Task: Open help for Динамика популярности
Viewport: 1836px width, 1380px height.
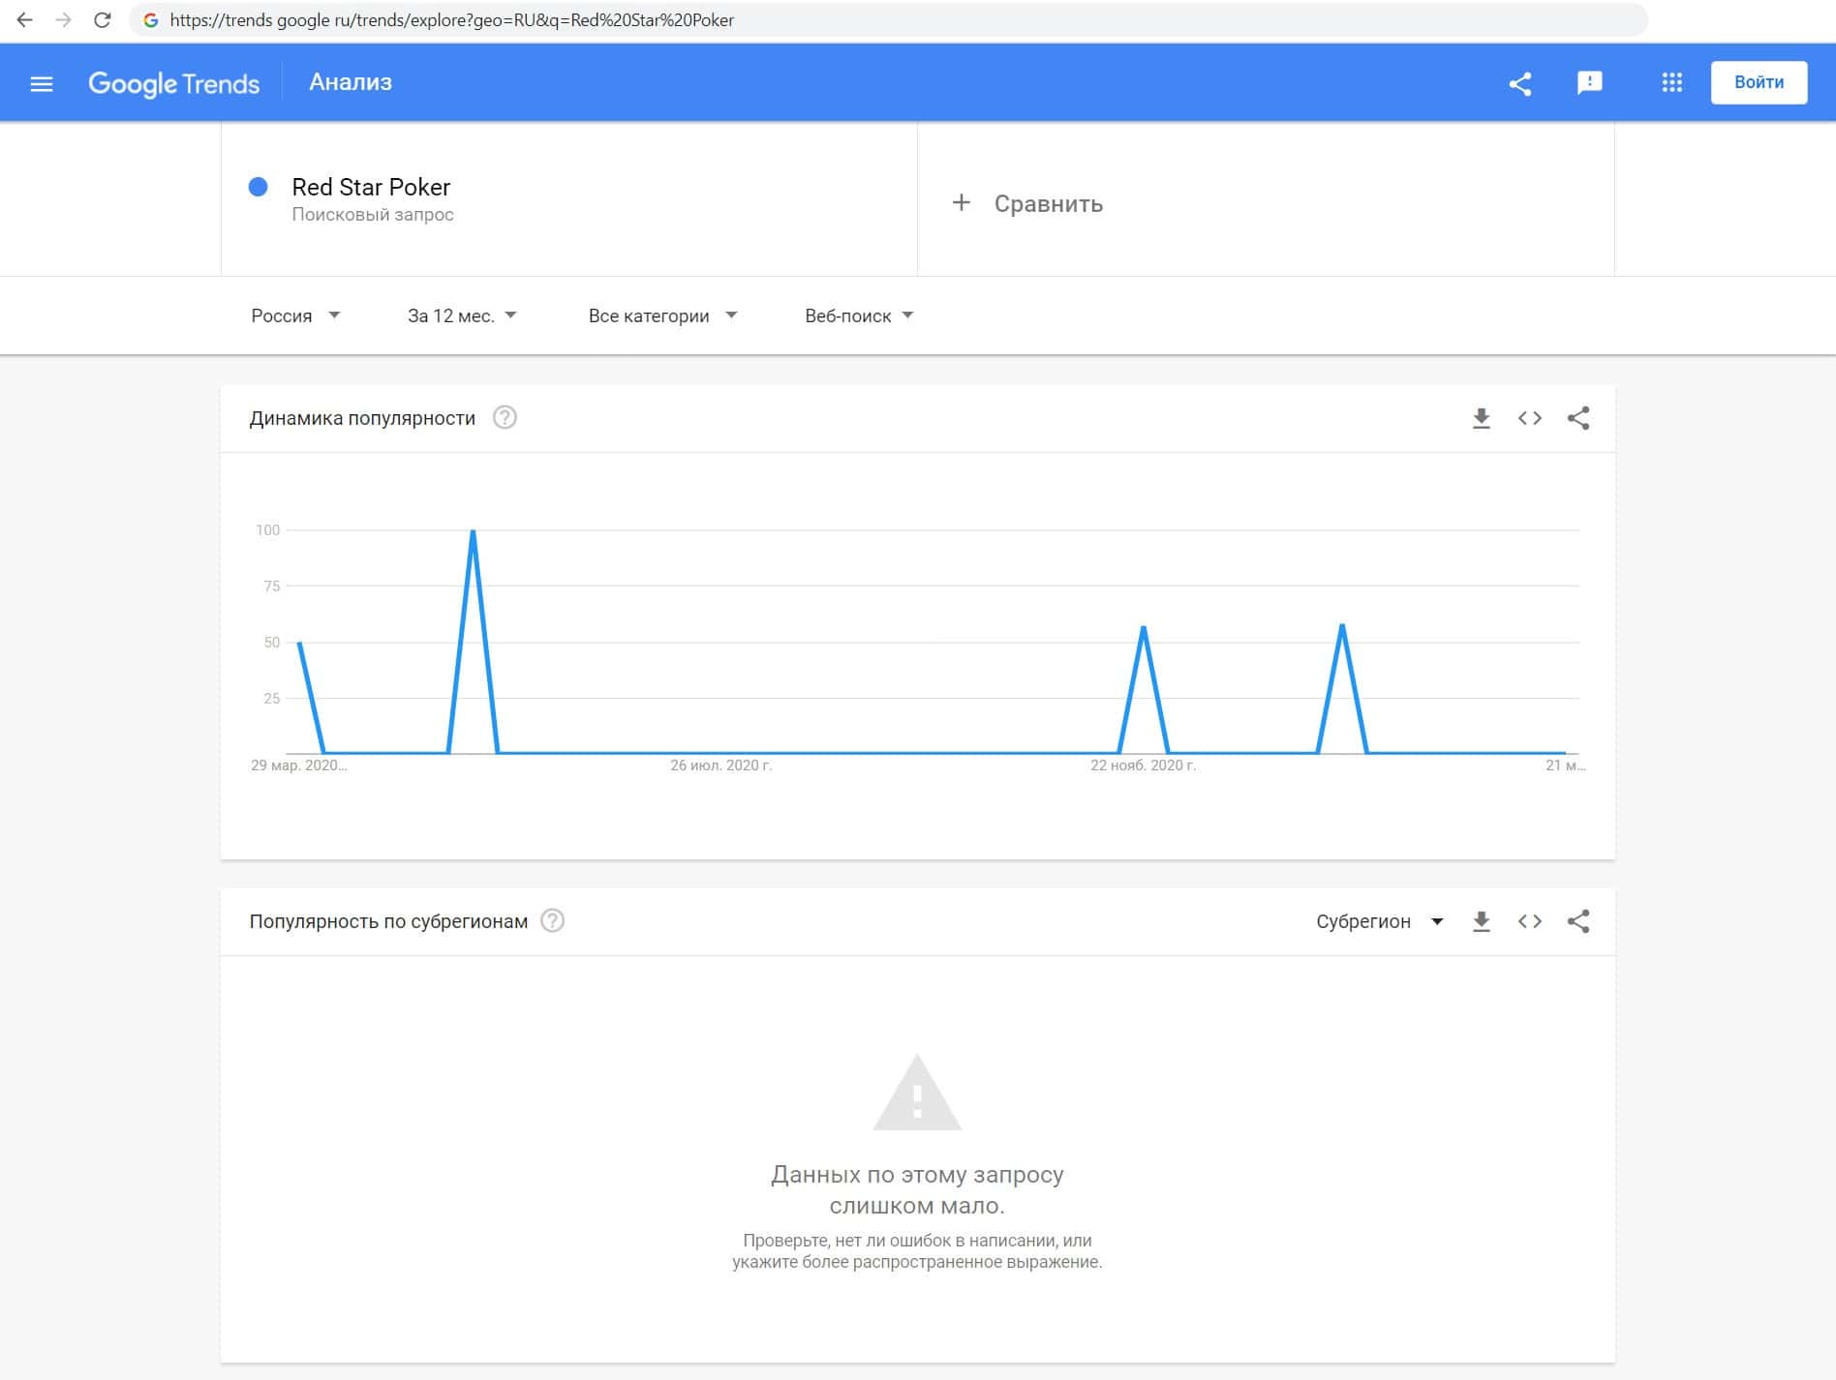Action: pyautogui.click(x=505, y=418)
